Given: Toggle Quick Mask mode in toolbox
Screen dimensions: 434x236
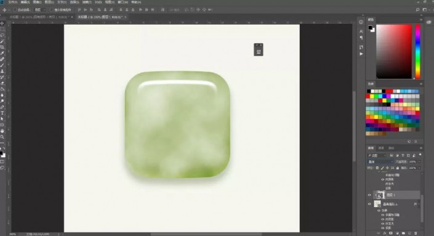Looking at the screenshot, I should (2, 161).
